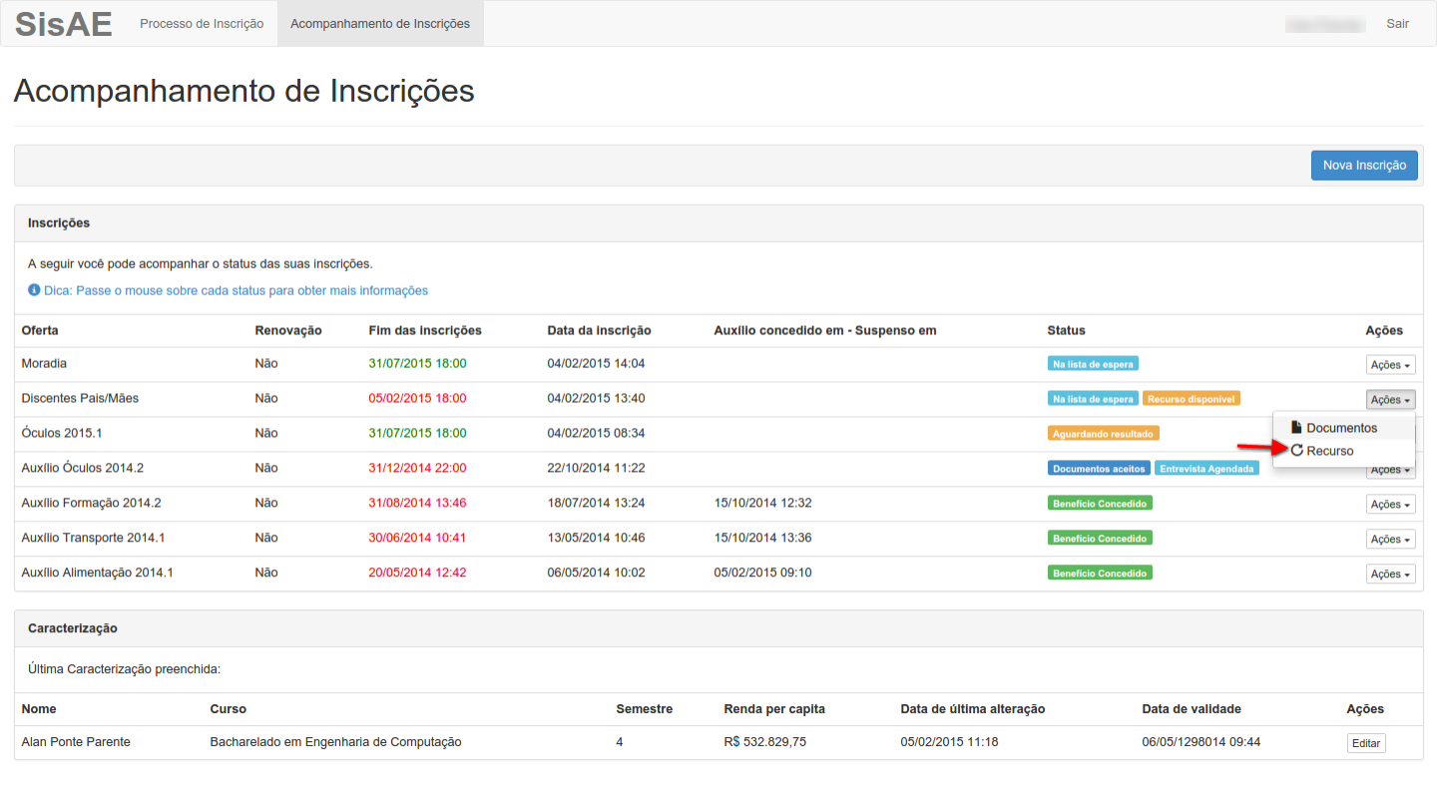Click the Auxílio Óculos 2014.2 offer name
The height and width of the screenshot is (788, 1437).
[x=83, y=468]
